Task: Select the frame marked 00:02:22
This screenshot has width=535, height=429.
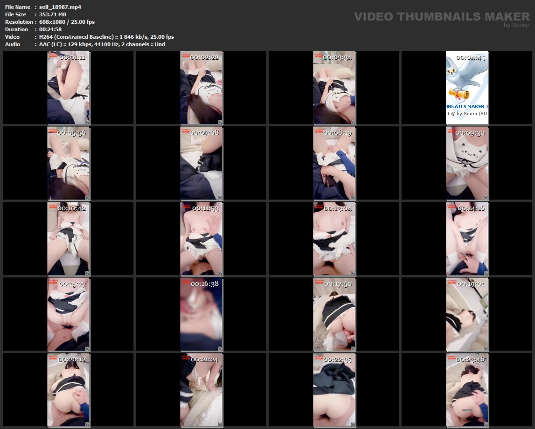Action: tap(201, 88)
